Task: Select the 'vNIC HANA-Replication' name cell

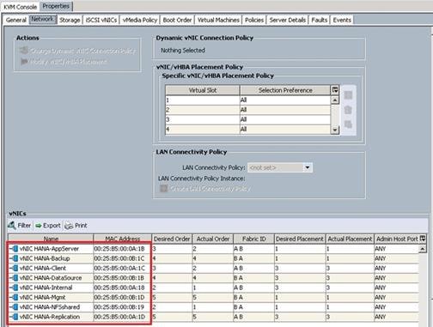Action: point(50,317)
